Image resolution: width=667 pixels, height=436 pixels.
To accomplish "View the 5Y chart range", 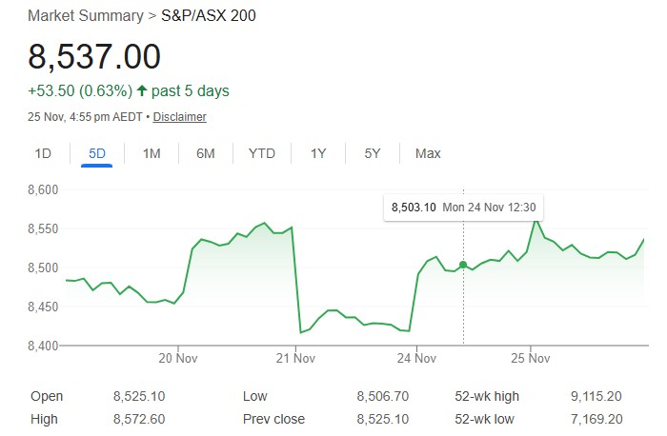I will pyautogui.click(x=373, y=153).
